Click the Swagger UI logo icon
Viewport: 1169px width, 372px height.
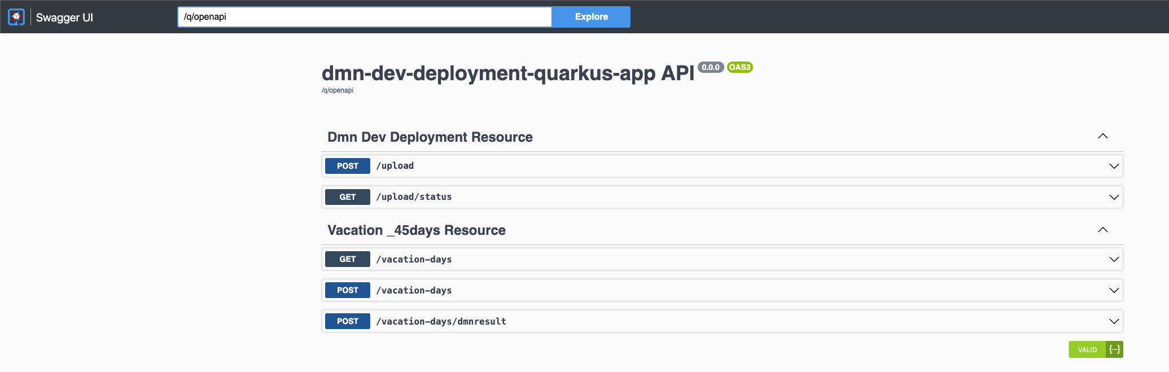click(x=16, y=17)
